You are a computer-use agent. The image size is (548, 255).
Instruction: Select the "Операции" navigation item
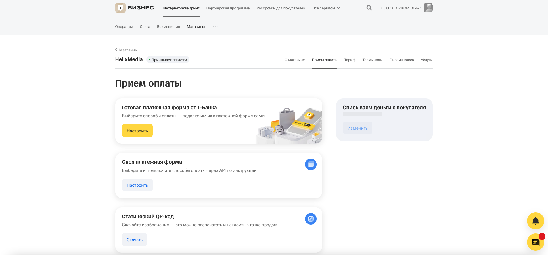pyautogui.click(x=124, y=27)
